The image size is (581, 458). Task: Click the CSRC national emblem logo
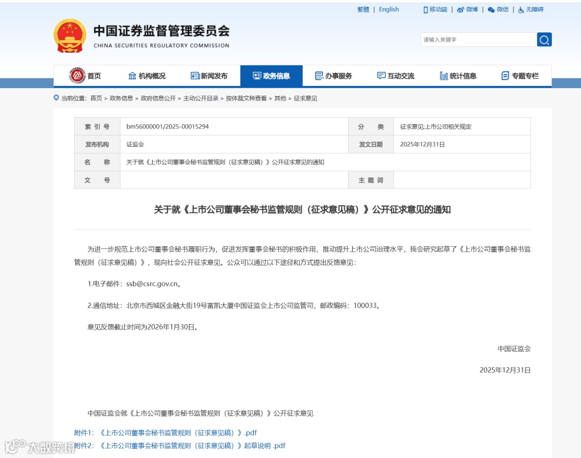coord(70,35)
